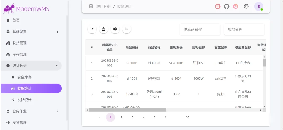Click the package icon beside 发货统计
283x130 pixels.
click(13, 100)
